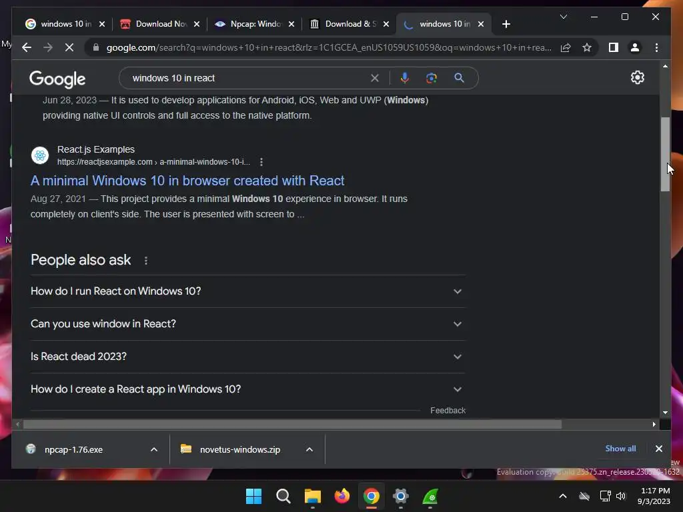This screenshot has width=683, height=512.
Task: Click the scroll down arrow
Action: [x=665, y=412]
